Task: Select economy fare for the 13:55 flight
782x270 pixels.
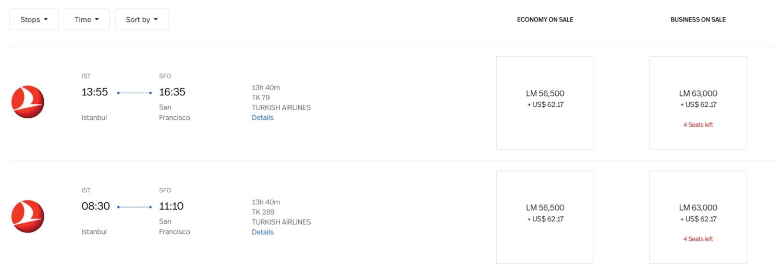Action: 545,103
